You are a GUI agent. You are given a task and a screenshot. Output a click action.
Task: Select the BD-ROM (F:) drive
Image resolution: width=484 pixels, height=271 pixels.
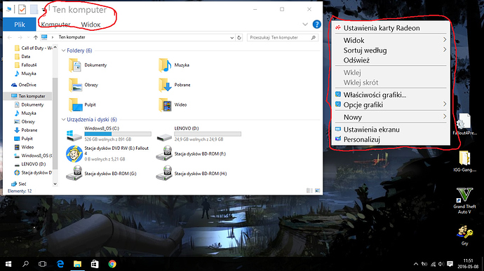coord(191,153)
